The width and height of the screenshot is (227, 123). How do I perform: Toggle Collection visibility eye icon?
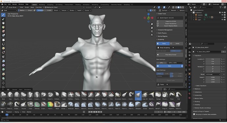[x=222, y=12]
